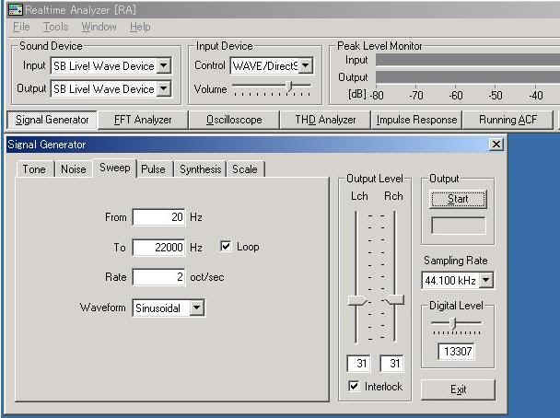The height and width of the screenshot is (418, 560).
Task: Click the Digital Level 13307 field
Action: point(457,352)
